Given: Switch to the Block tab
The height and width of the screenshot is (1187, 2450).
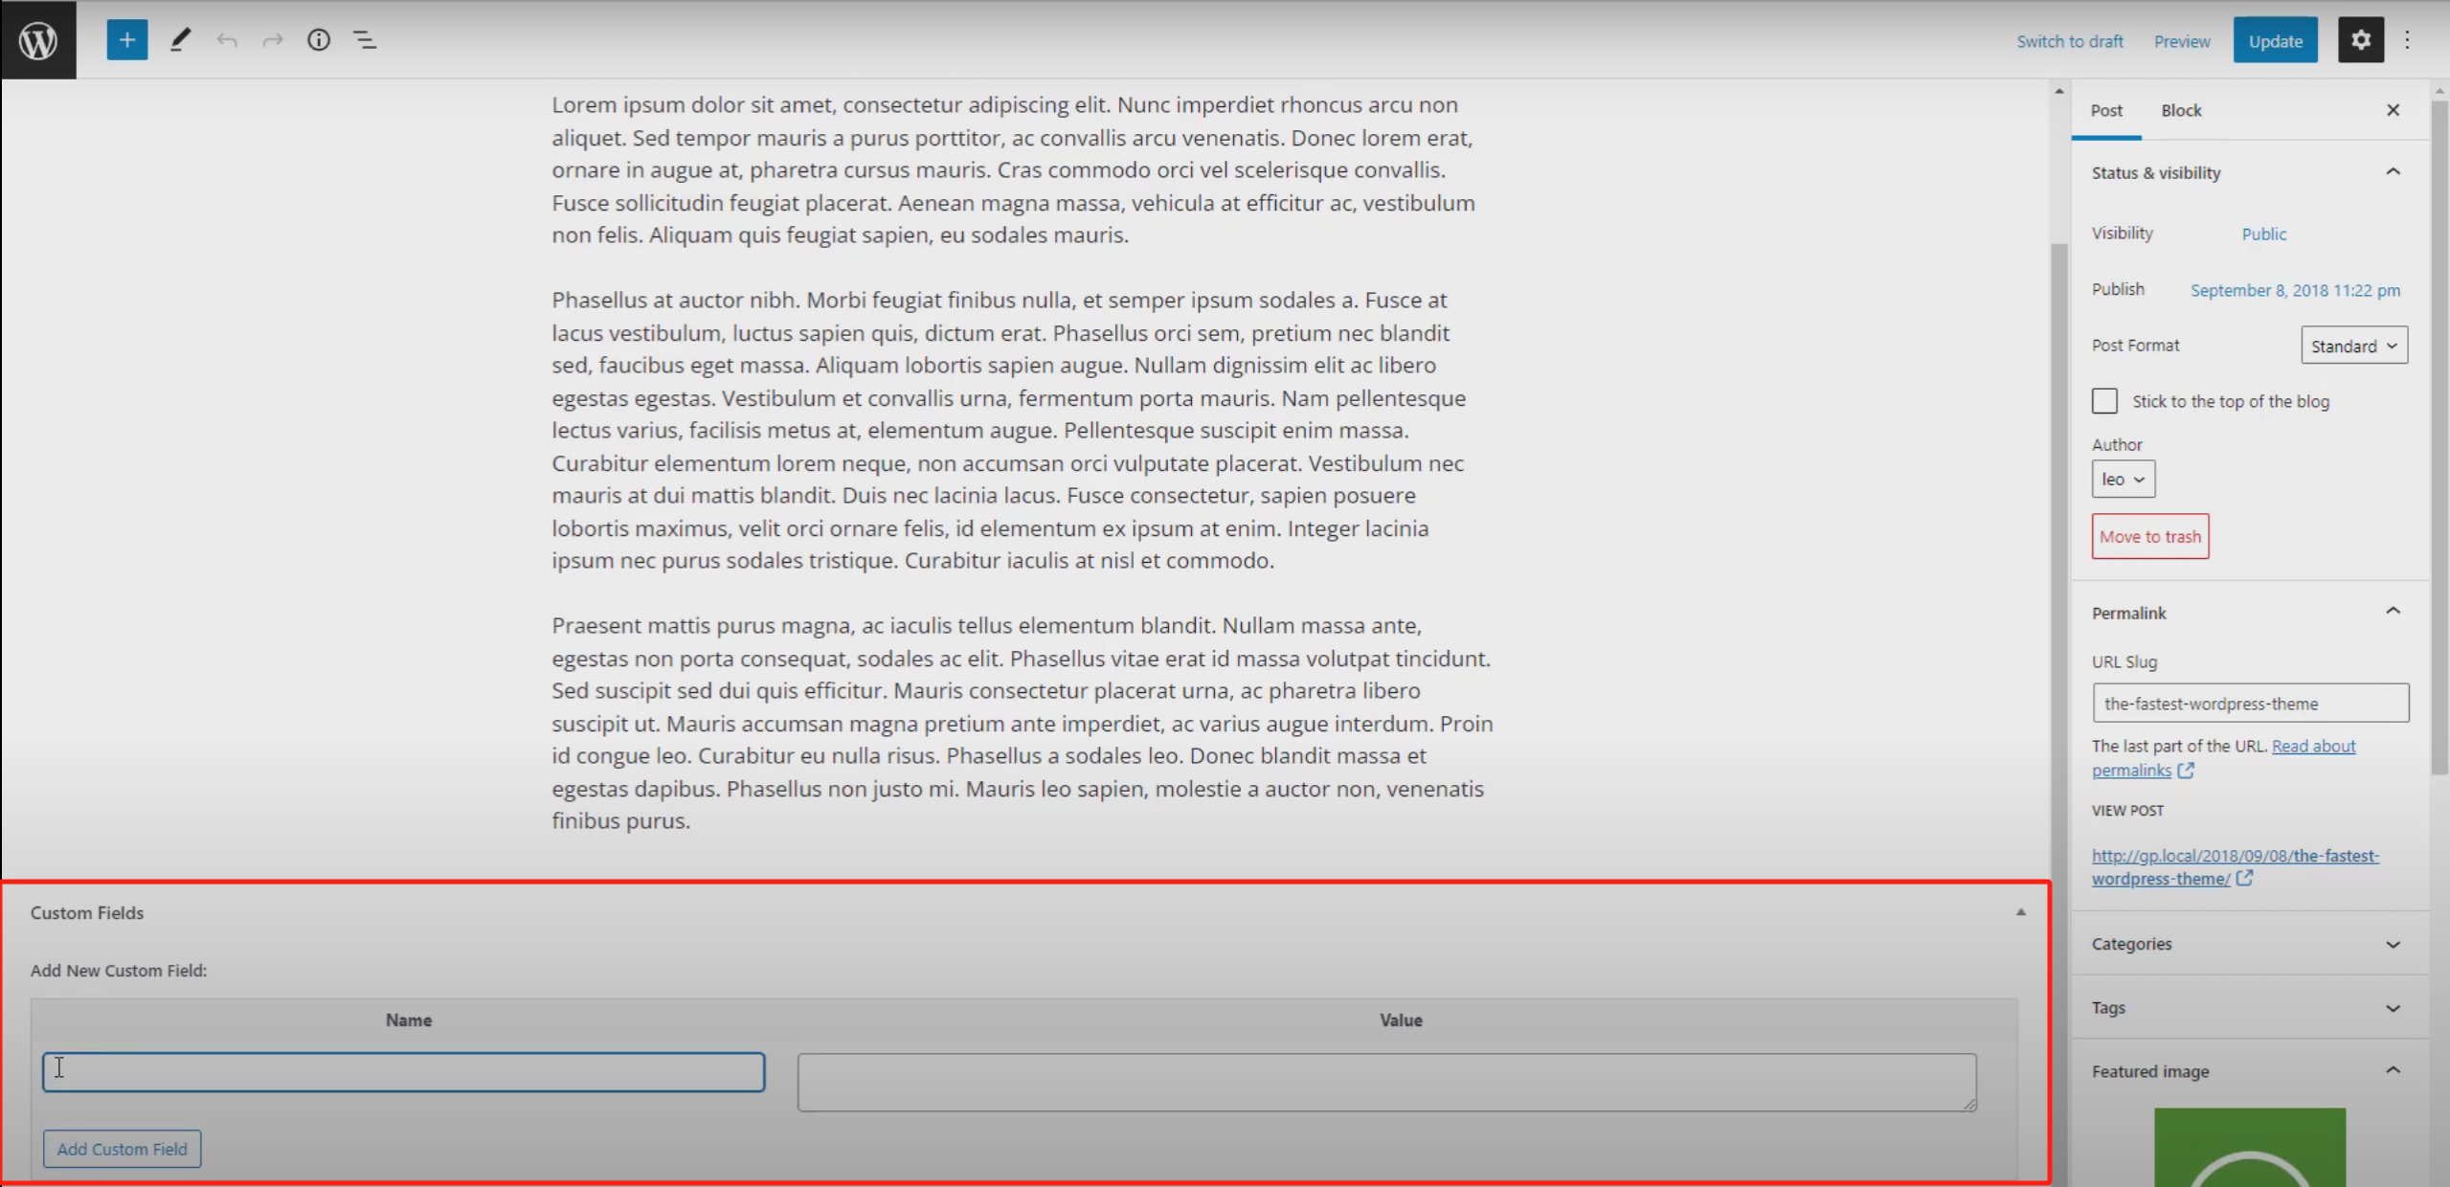Looking at the screenshot, I should click(2181, 110).
